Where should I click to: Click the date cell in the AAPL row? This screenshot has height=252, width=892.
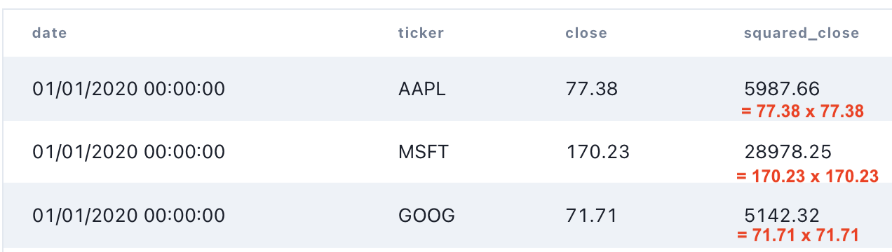[x=128, y=89]
